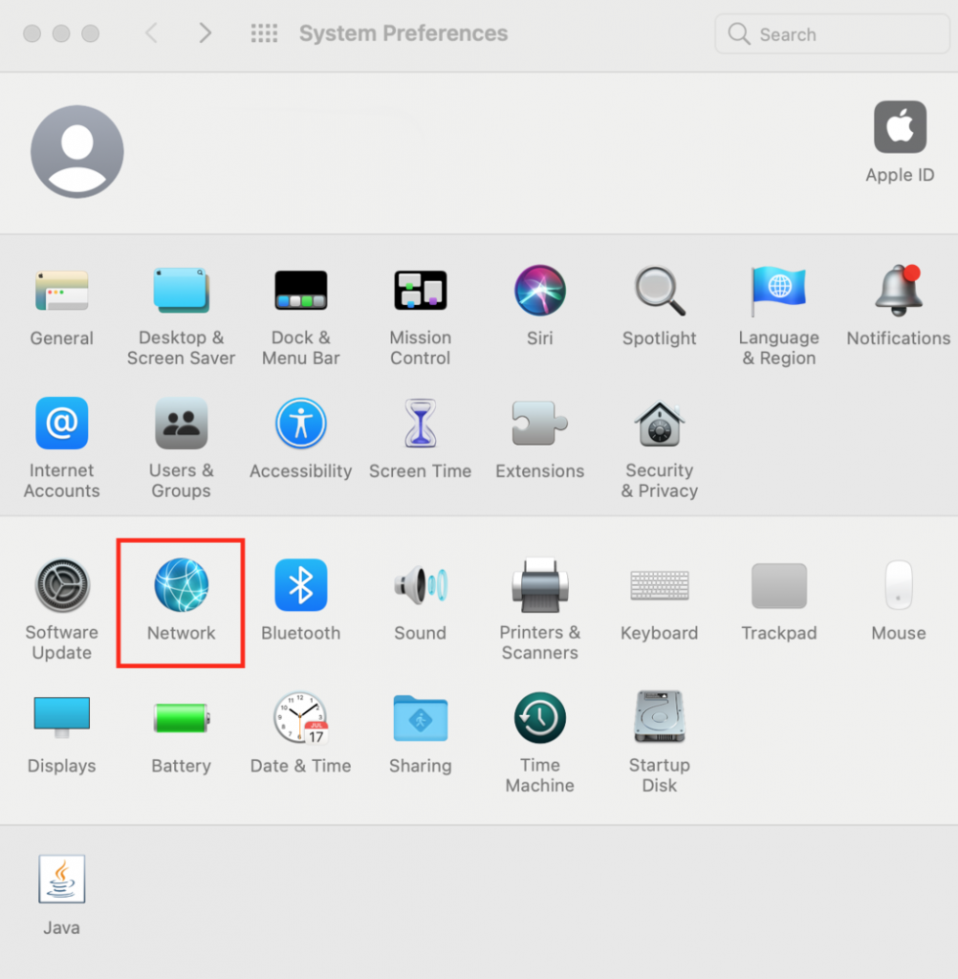This screenshot has height=979, width=958.
Task: Open Time Machine preferences
Action: tap(539, 717)
